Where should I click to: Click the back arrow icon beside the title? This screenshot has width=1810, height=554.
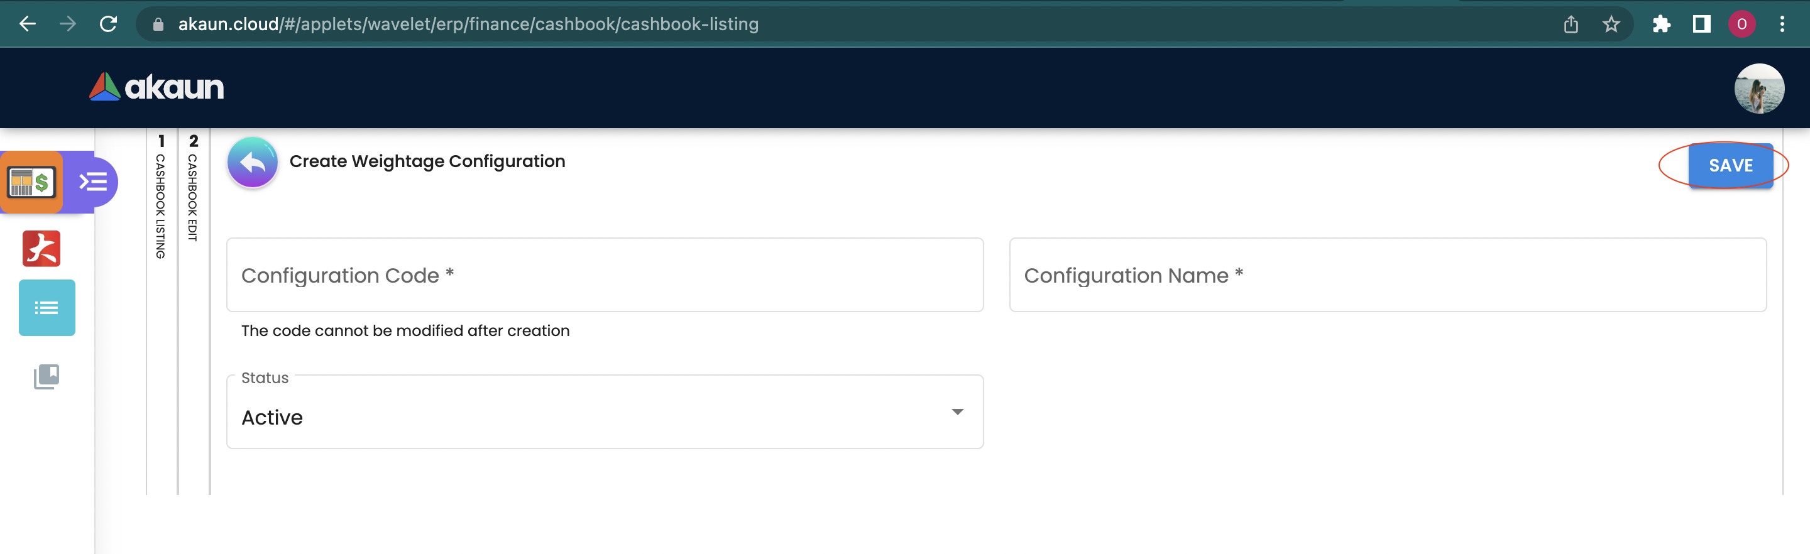[252, 163]
